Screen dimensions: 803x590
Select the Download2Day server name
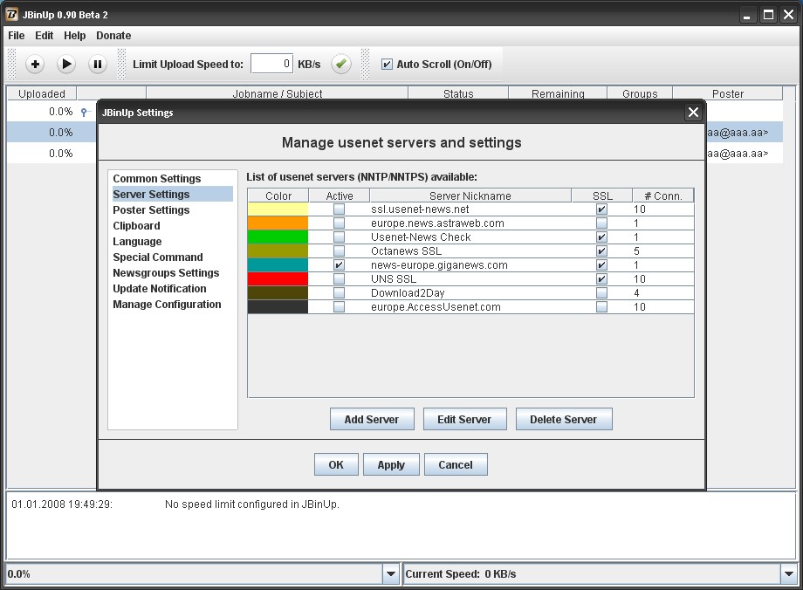(408, 293)
